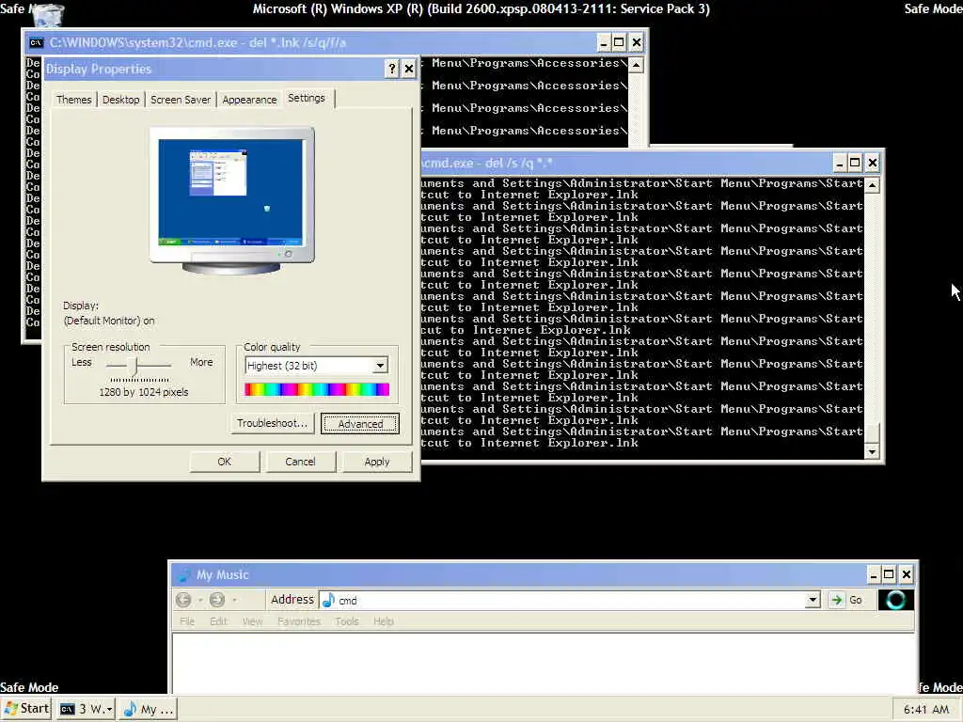Go to the Appearance tab
Image resolution: width=963 pixels, height=722 pixels.
pos(249,100)
